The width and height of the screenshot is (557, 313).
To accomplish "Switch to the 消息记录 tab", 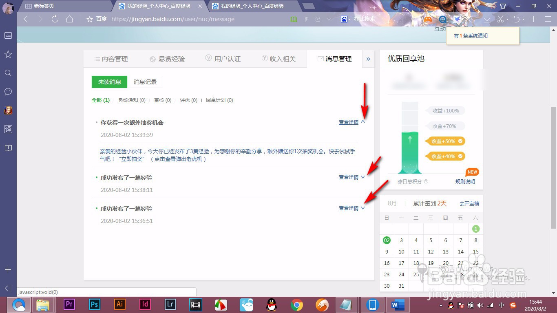I will click(145, 82).
